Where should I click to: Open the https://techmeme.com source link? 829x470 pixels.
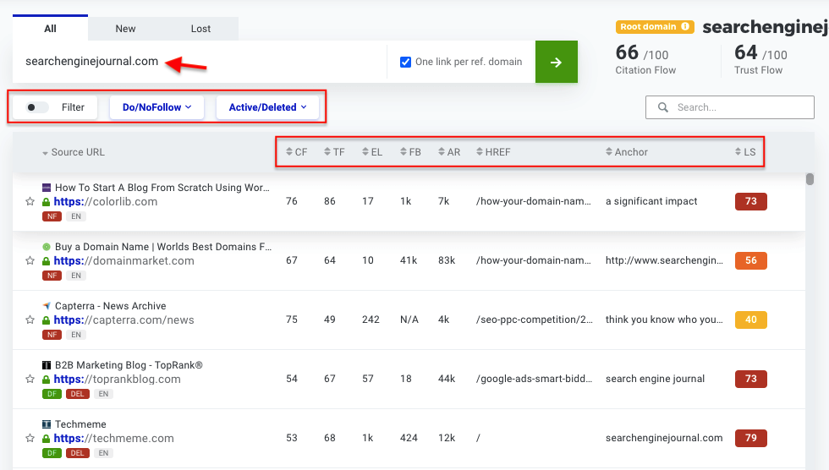coord(113,439)
